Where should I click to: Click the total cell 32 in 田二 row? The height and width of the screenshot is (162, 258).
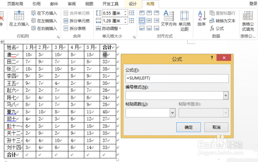click(108, 62)
